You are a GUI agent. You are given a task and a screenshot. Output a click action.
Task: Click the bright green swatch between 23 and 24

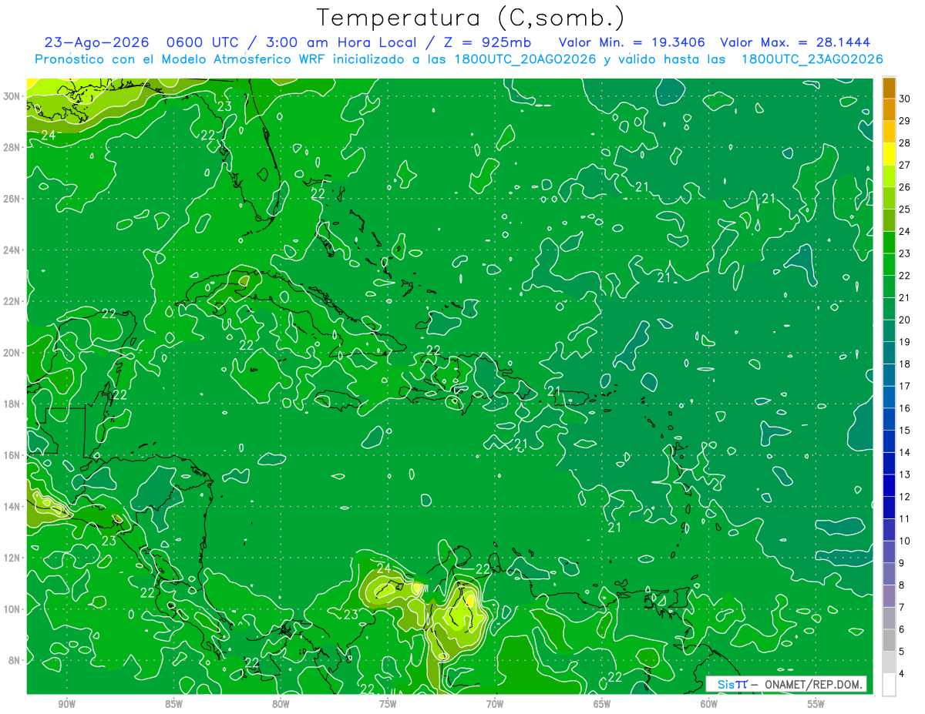pos(889,243)
